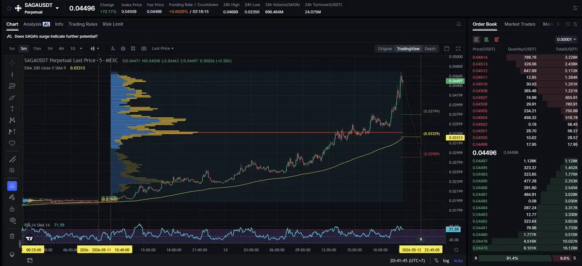
Task: Show asks-only red order book view
Action: click(496, 39)
